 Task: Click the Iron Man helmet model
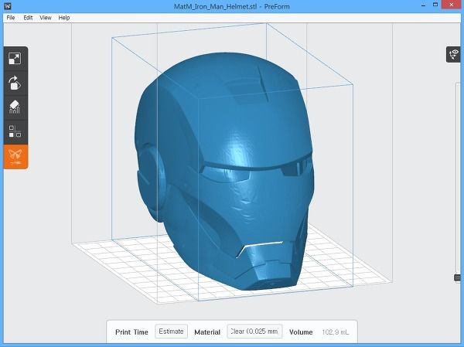[x=225, y=172]
